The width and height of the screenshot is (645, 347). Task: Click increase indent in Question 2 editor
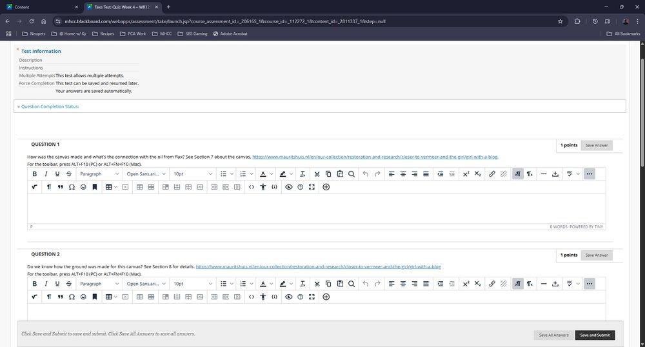tap(441, 284)
